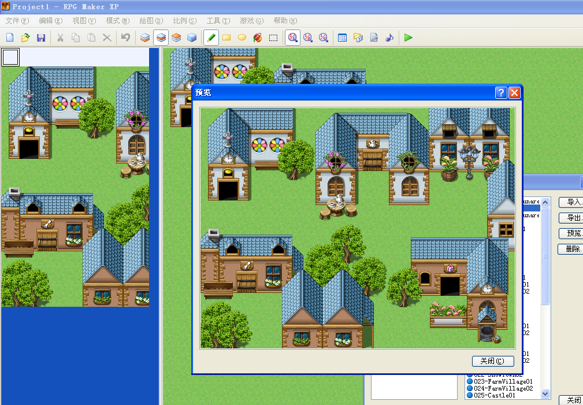Click the material list scrollbar down arrow
The height and width of the screenshot is (405, 583).
(545, 394)
